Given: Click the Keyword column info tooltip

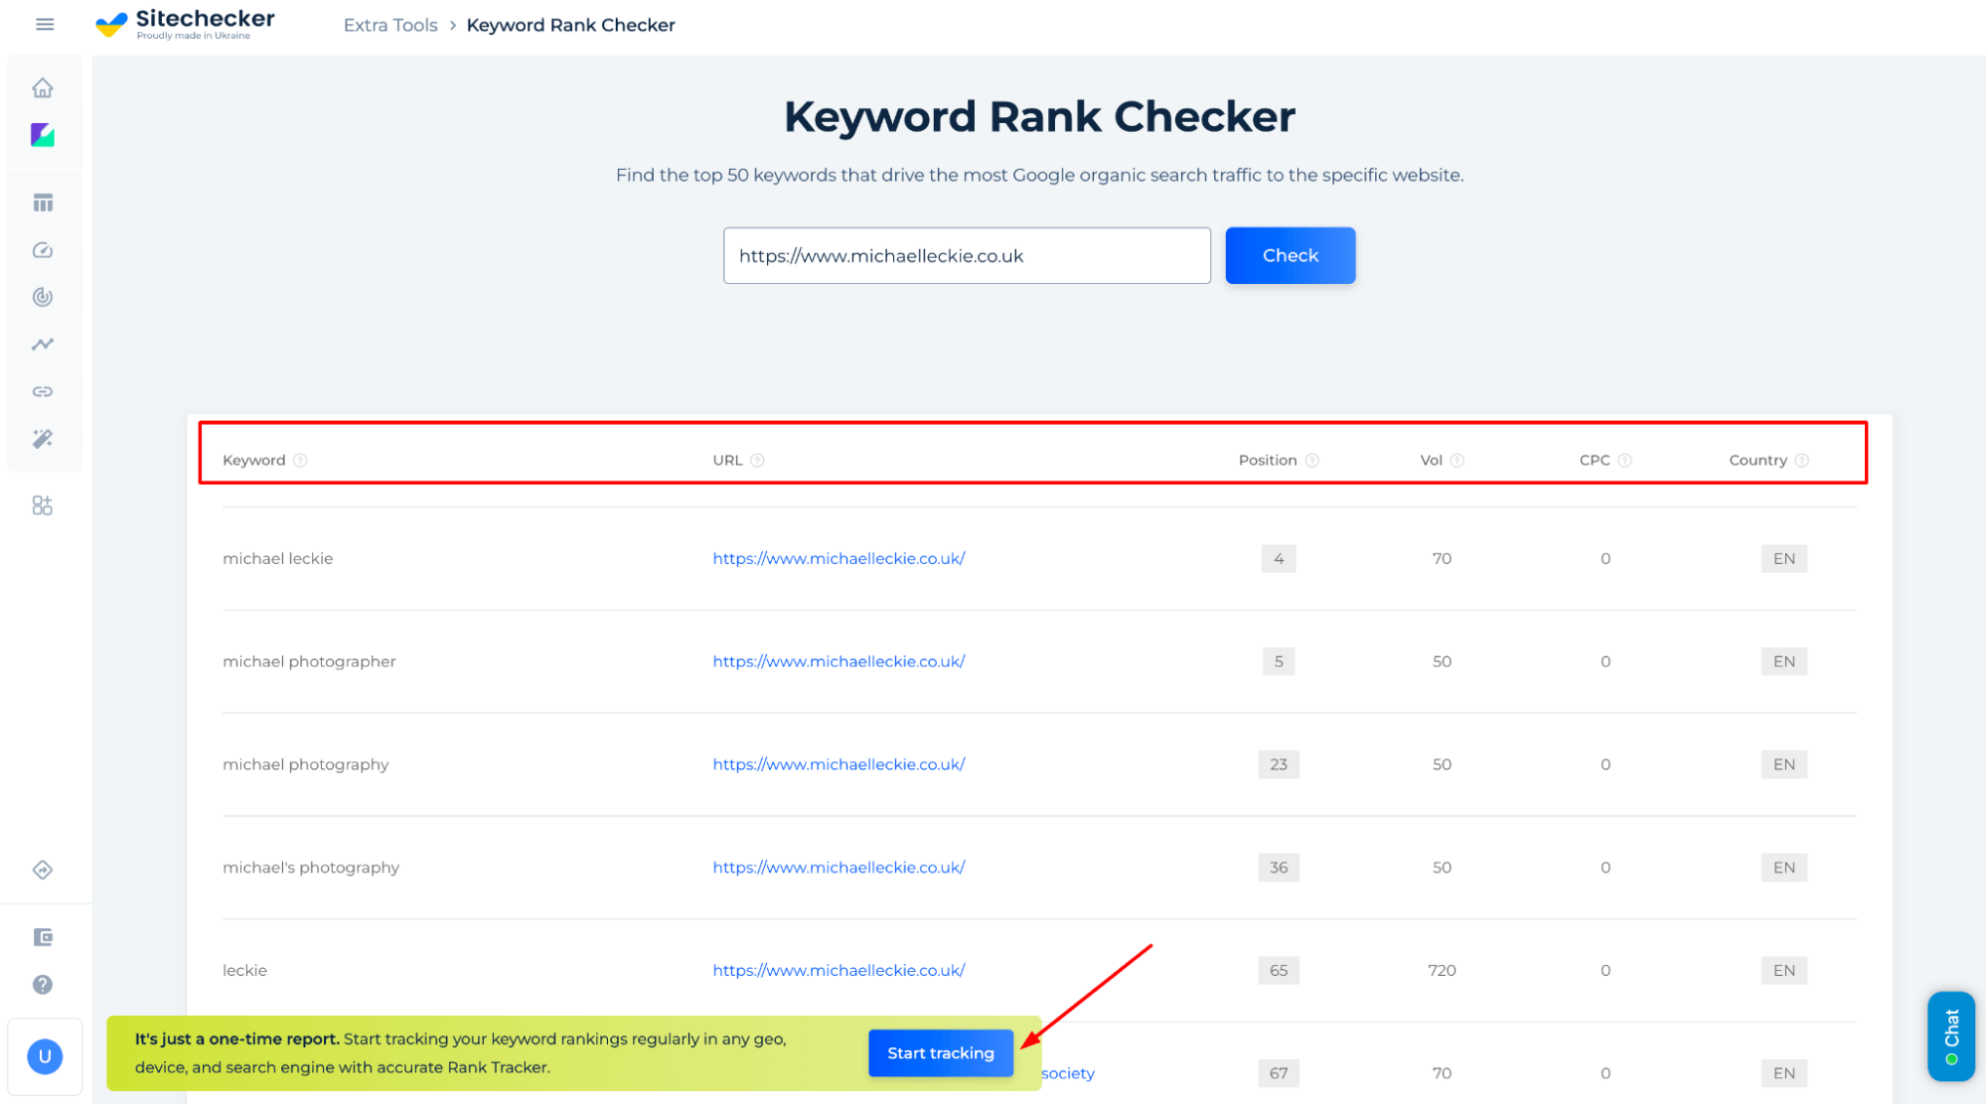Looking at the screenshot, I should (302, 460).
